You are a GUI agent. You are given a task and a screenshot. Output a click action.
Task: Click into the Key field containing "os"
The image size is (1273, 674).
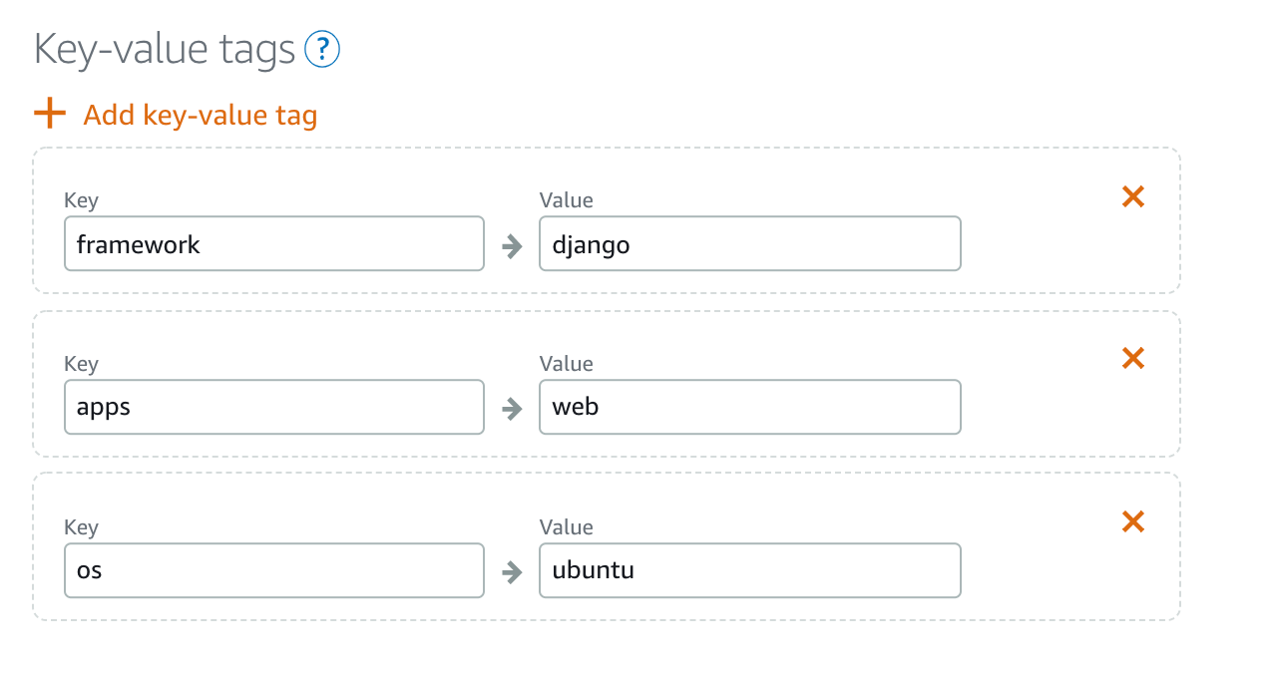[x=273, y=570]
